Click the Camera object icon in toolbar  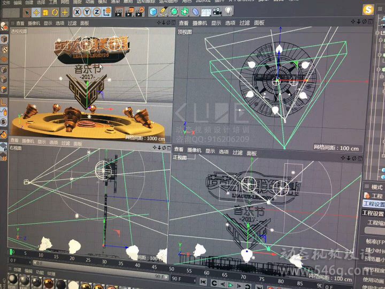tap(217, 11)
